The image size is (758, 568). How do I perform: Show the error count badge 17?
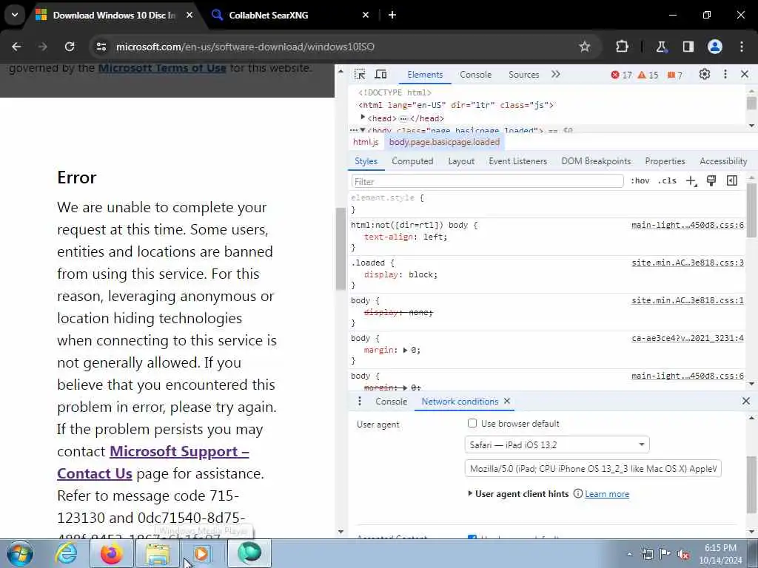click(621, 75)
